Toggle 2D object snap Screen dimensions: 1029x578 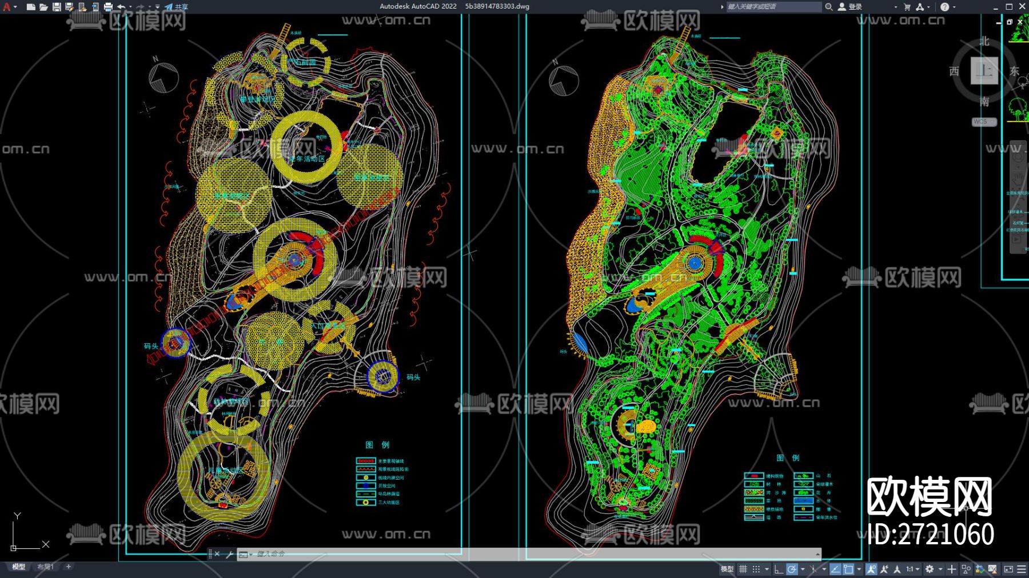[x=848, y=569]
